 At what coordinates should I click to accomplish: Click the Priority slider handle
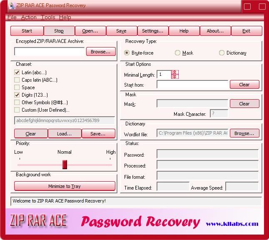65,165
